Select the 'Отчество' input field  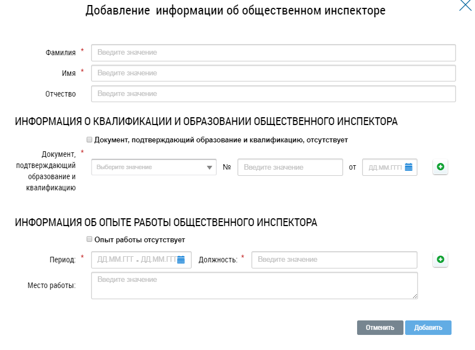273,94
